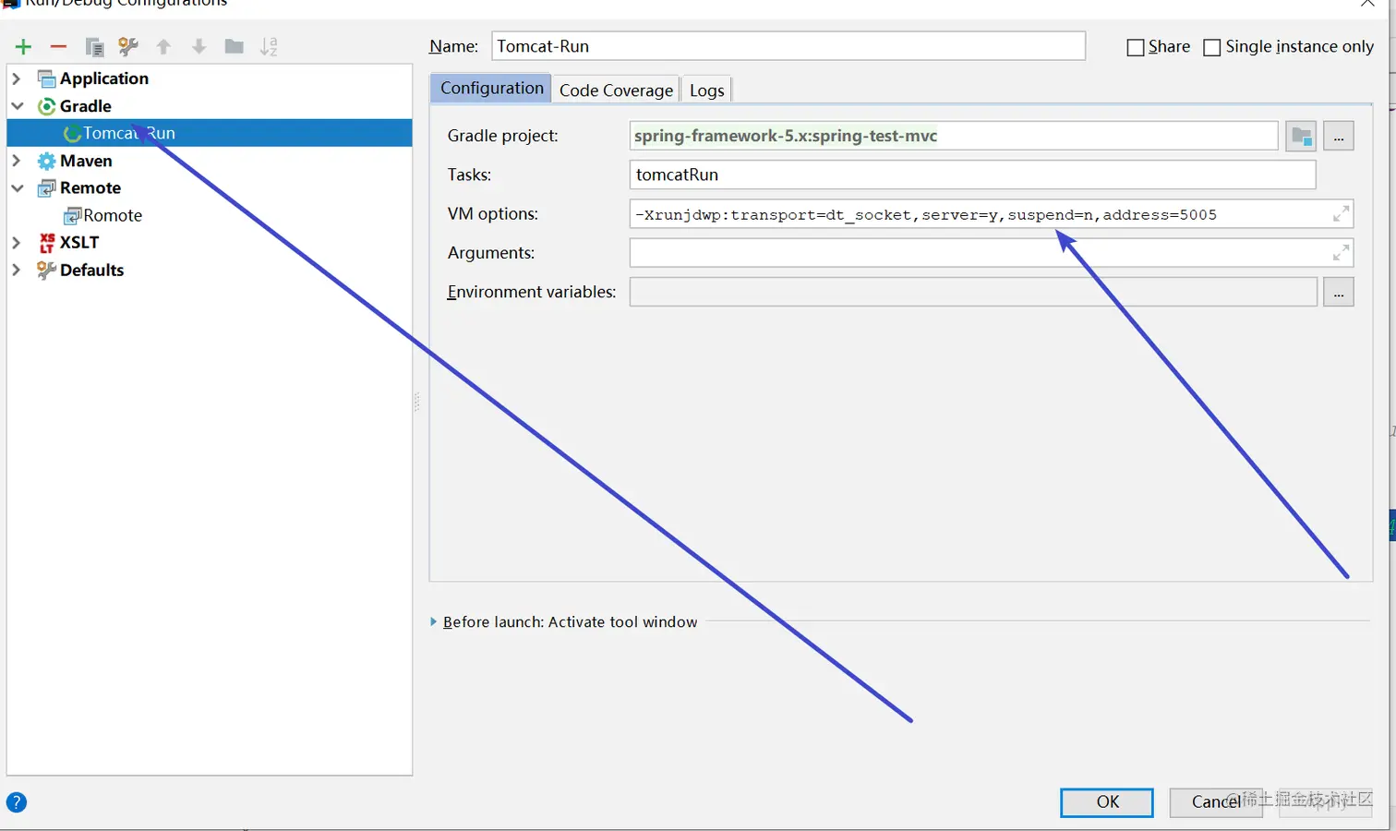Click the Romote configuration item icon
Viewport: 1396px width, 831px height.
pyautogui.click(x=72, y=216)
